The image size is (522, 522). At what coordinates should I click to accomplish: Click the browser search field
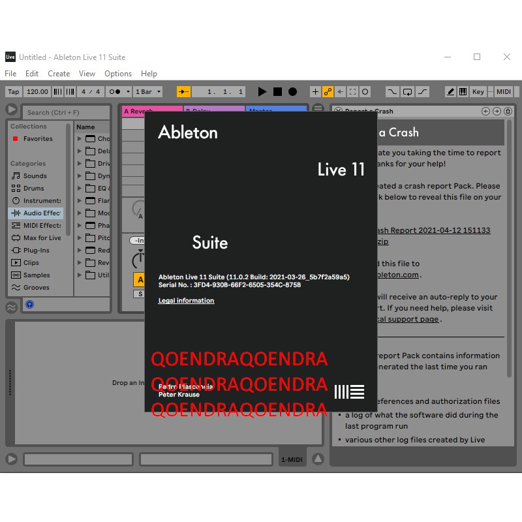tap(66, 112)
